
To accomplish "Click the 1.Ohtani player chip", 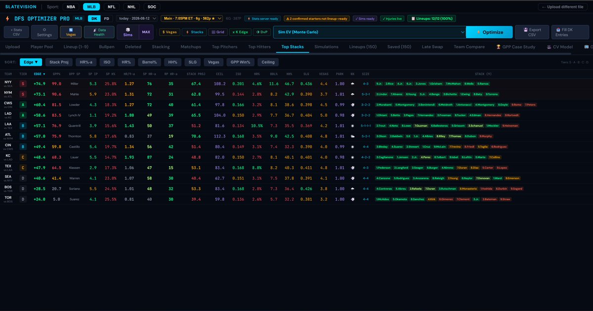I will coord(382,115).
